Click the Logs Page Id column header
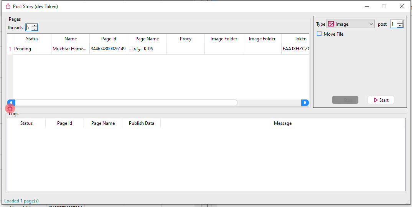412x207 pixels. [x=64, y=123]
